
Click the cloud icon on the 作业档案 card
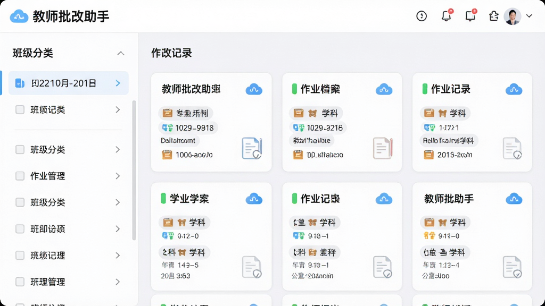[x=384, y=89]
